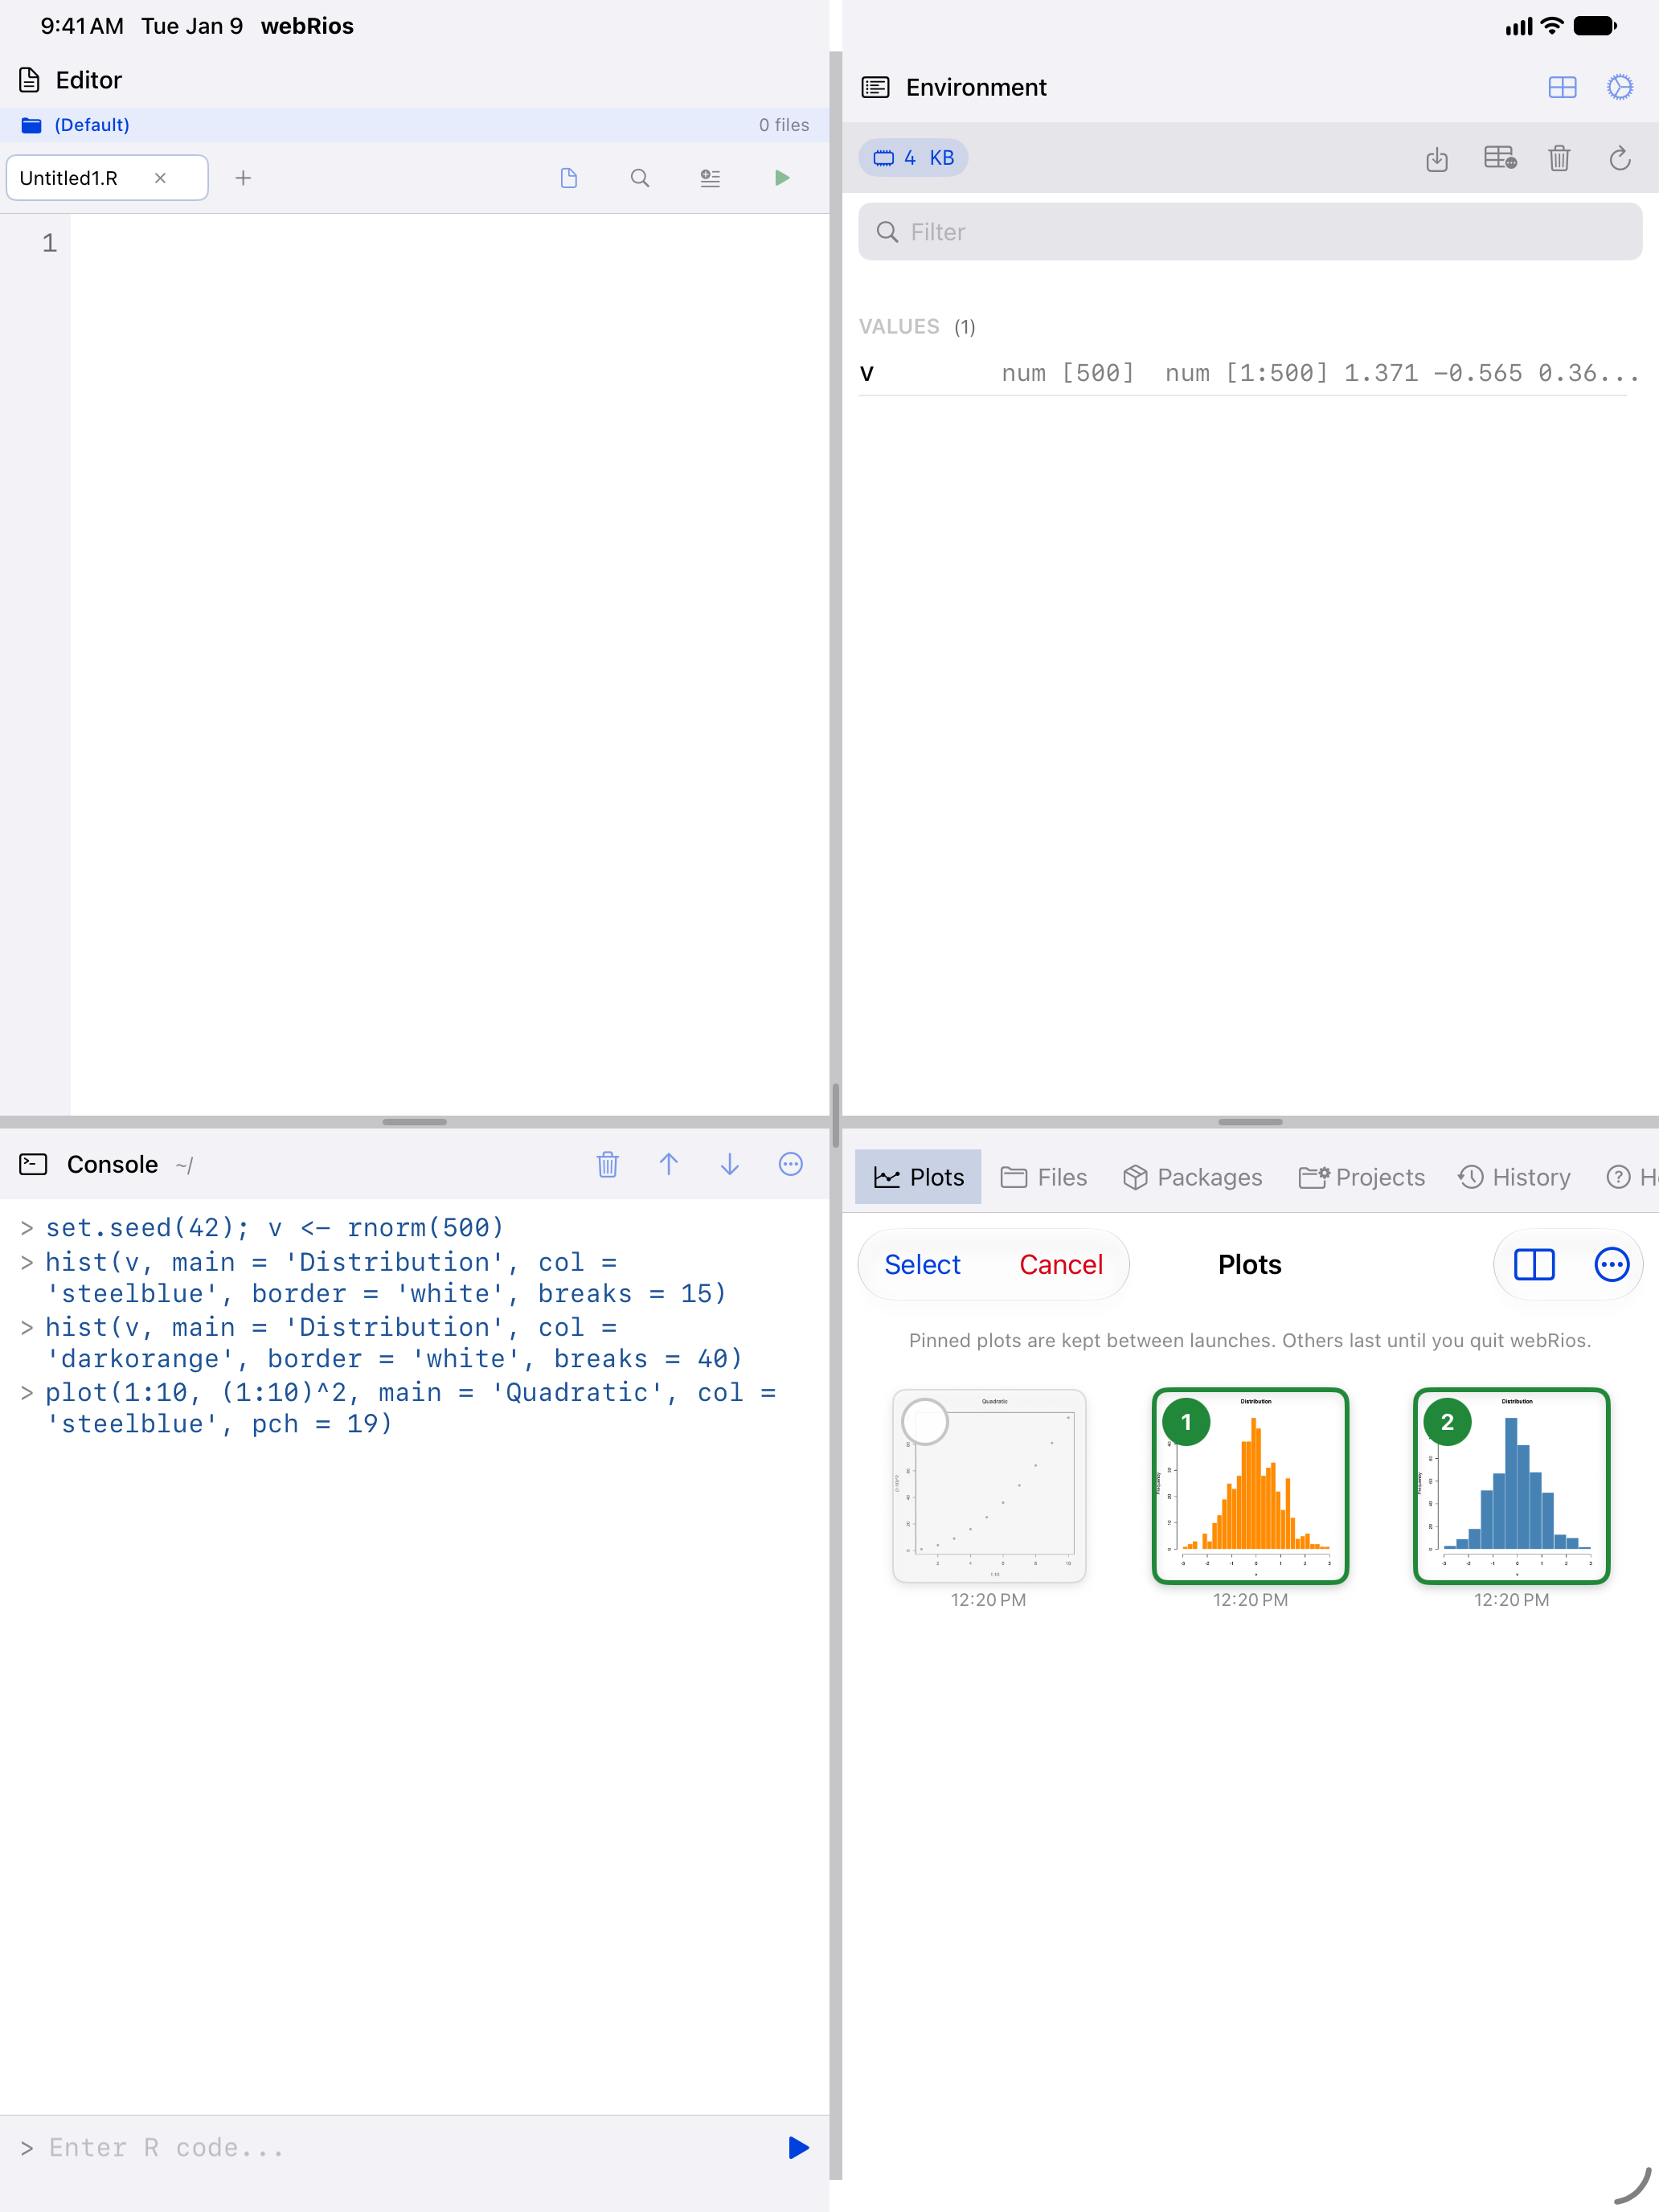The width and height of the screenshot is (1659, 2212).
Task: Open the editor search magnifier
Action: pyautogui.click(x=640, y=178)
